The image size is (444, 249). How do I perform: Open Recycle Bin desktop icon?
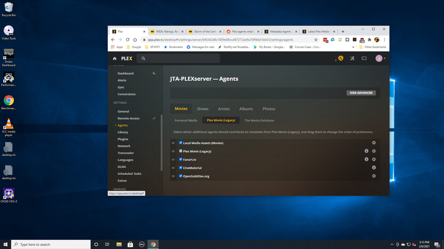[x=8, y=9]
